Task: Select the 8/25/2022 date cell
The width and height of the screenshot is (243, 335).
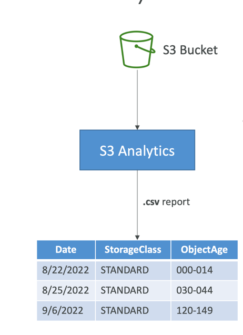Action: click(x=66, y=290)
